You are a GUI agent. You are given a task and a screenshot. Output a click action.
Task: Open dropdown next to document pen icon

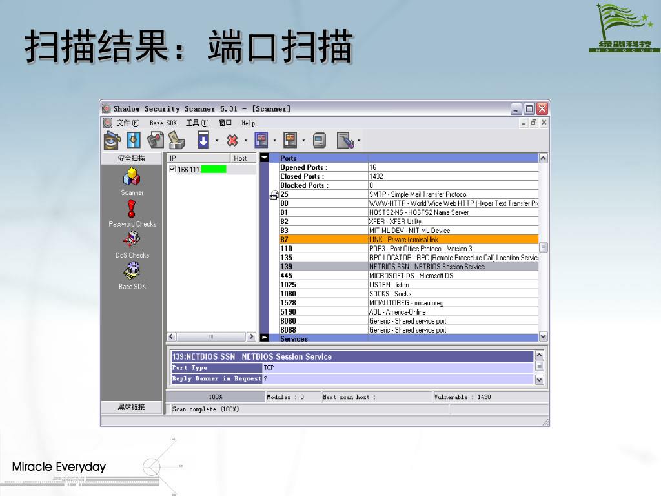pyautogui.click(x=359, y=140)
